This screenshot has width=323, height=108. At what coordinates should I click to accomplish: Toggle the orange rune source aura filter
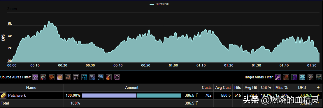coord(52,77)
